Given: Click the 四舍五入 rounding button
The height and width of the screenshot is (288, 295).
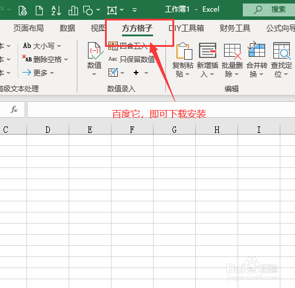Looking at the screenshot, I should (128, 46).
